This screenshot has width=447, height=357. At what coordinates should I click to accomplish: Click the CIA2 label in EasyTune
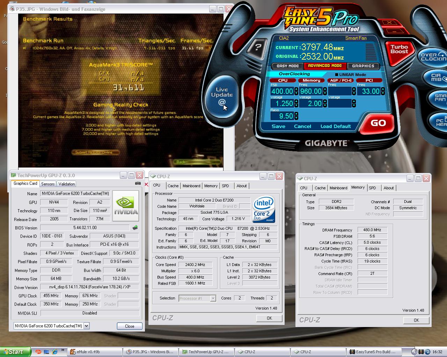coord(284,38)
